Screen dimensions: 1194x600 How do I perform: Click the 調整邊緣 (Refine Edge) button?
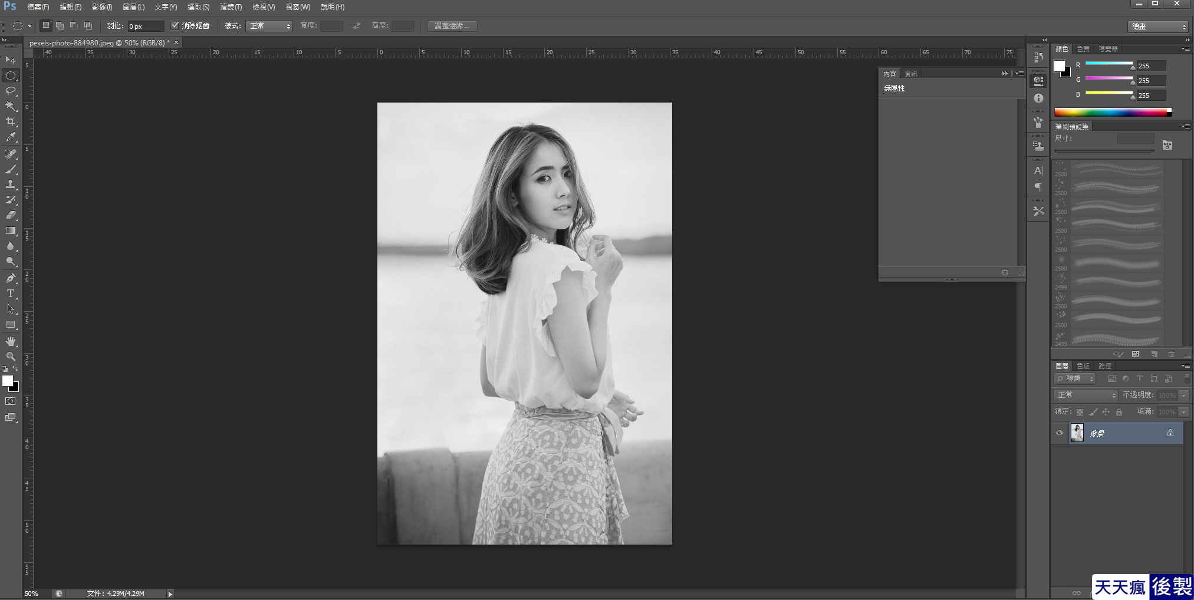point(452,26)
